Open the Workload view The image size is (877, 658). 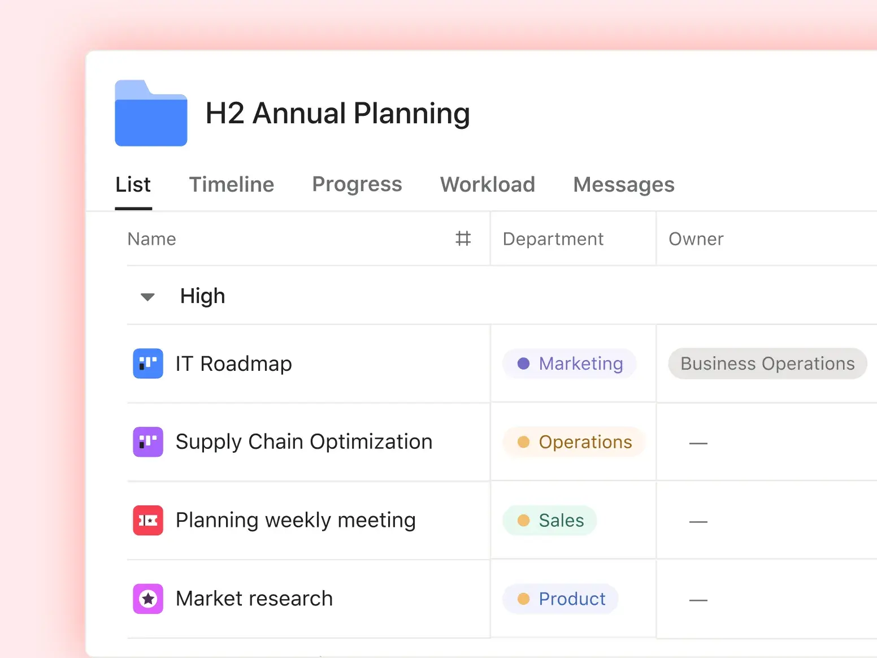point(487,184)
